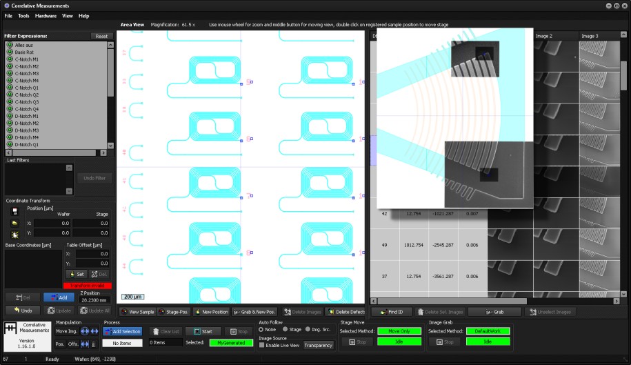631x365 pixels.
Task: Click the filter list right arrow
Action: [x=103, y=153]
